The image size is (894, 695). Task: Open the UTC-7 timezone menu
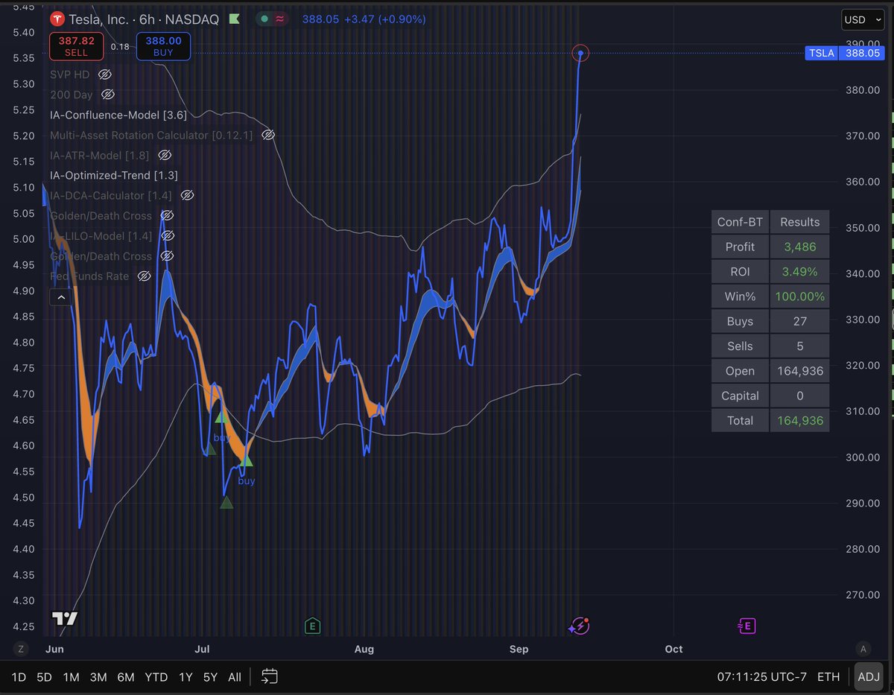click(x=762, y=676)
